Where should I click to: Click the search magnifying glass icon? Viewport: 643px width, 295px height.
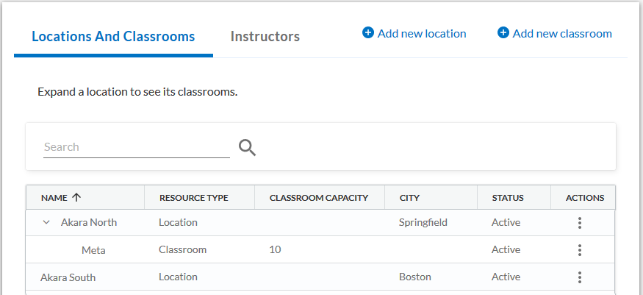click(248, 147)
